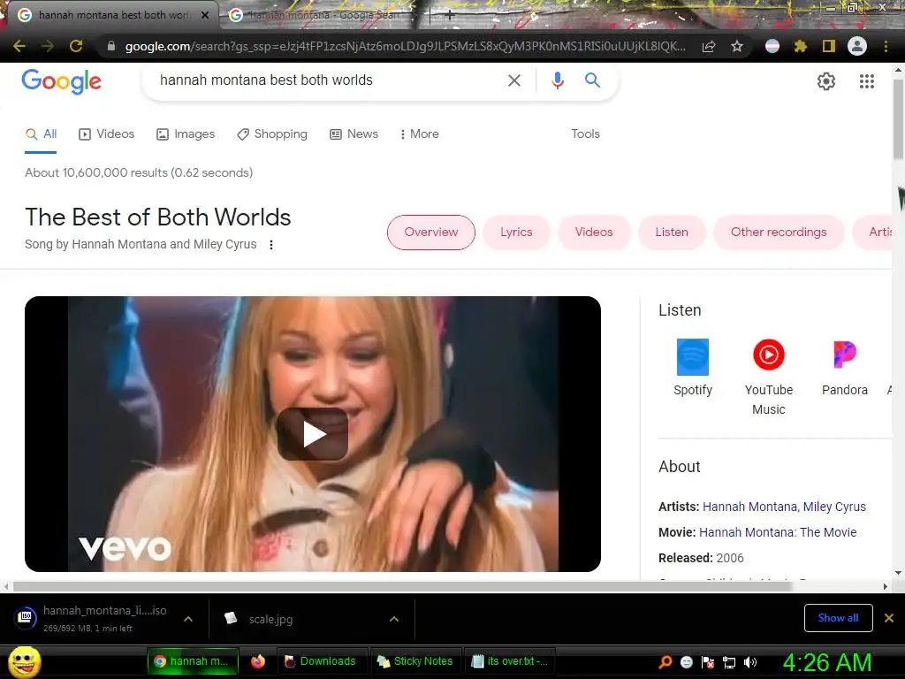Close the downloads bar
Screen dimensions: 905x679
click(889, 618)
